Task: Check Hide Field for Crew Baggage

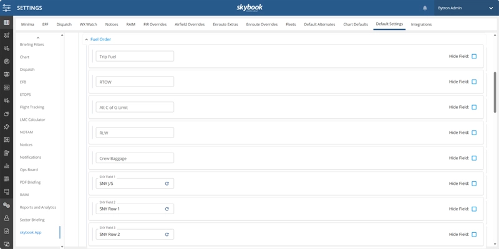Action: [474, 158]
